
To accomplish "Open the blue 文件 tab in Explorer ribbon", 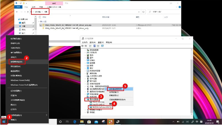I will point(18,7).
